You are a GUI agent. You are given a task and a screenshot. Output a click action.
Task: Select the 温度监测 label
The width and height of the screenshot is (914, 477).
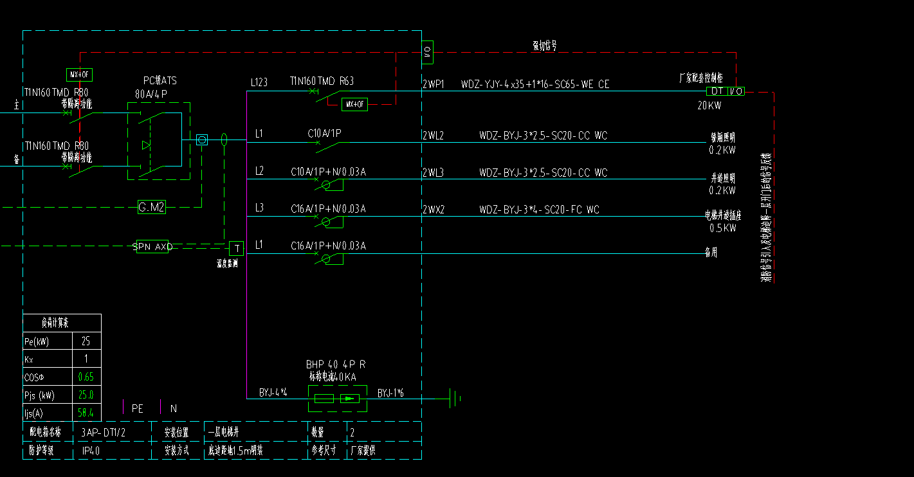click(x=227, y=264)
